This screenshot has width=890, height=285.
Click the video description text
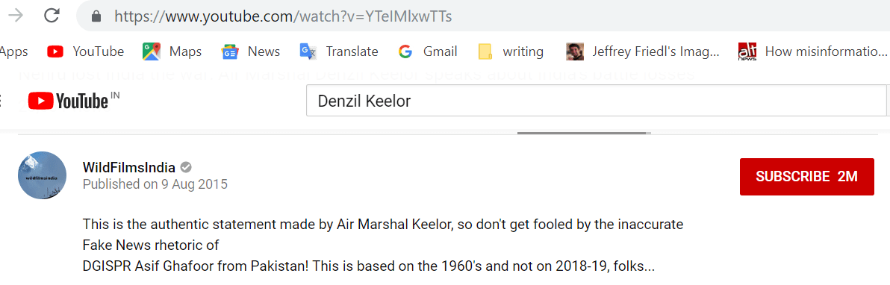382,245
